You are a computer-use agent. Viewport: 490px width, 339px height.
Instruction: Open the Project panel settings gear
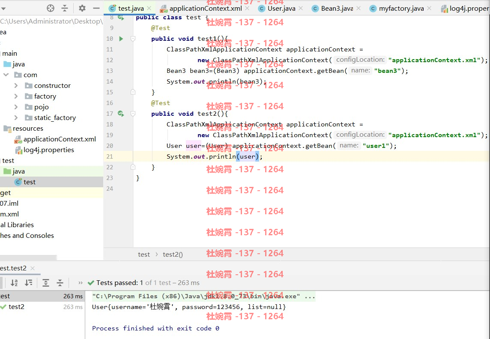click(82, 8)
